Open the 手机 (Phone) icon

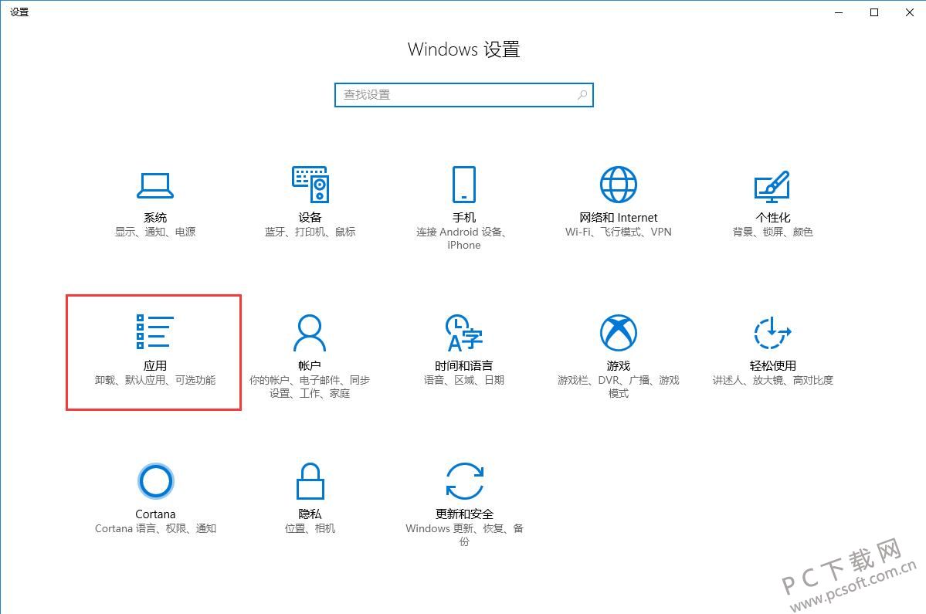[464, 184]
